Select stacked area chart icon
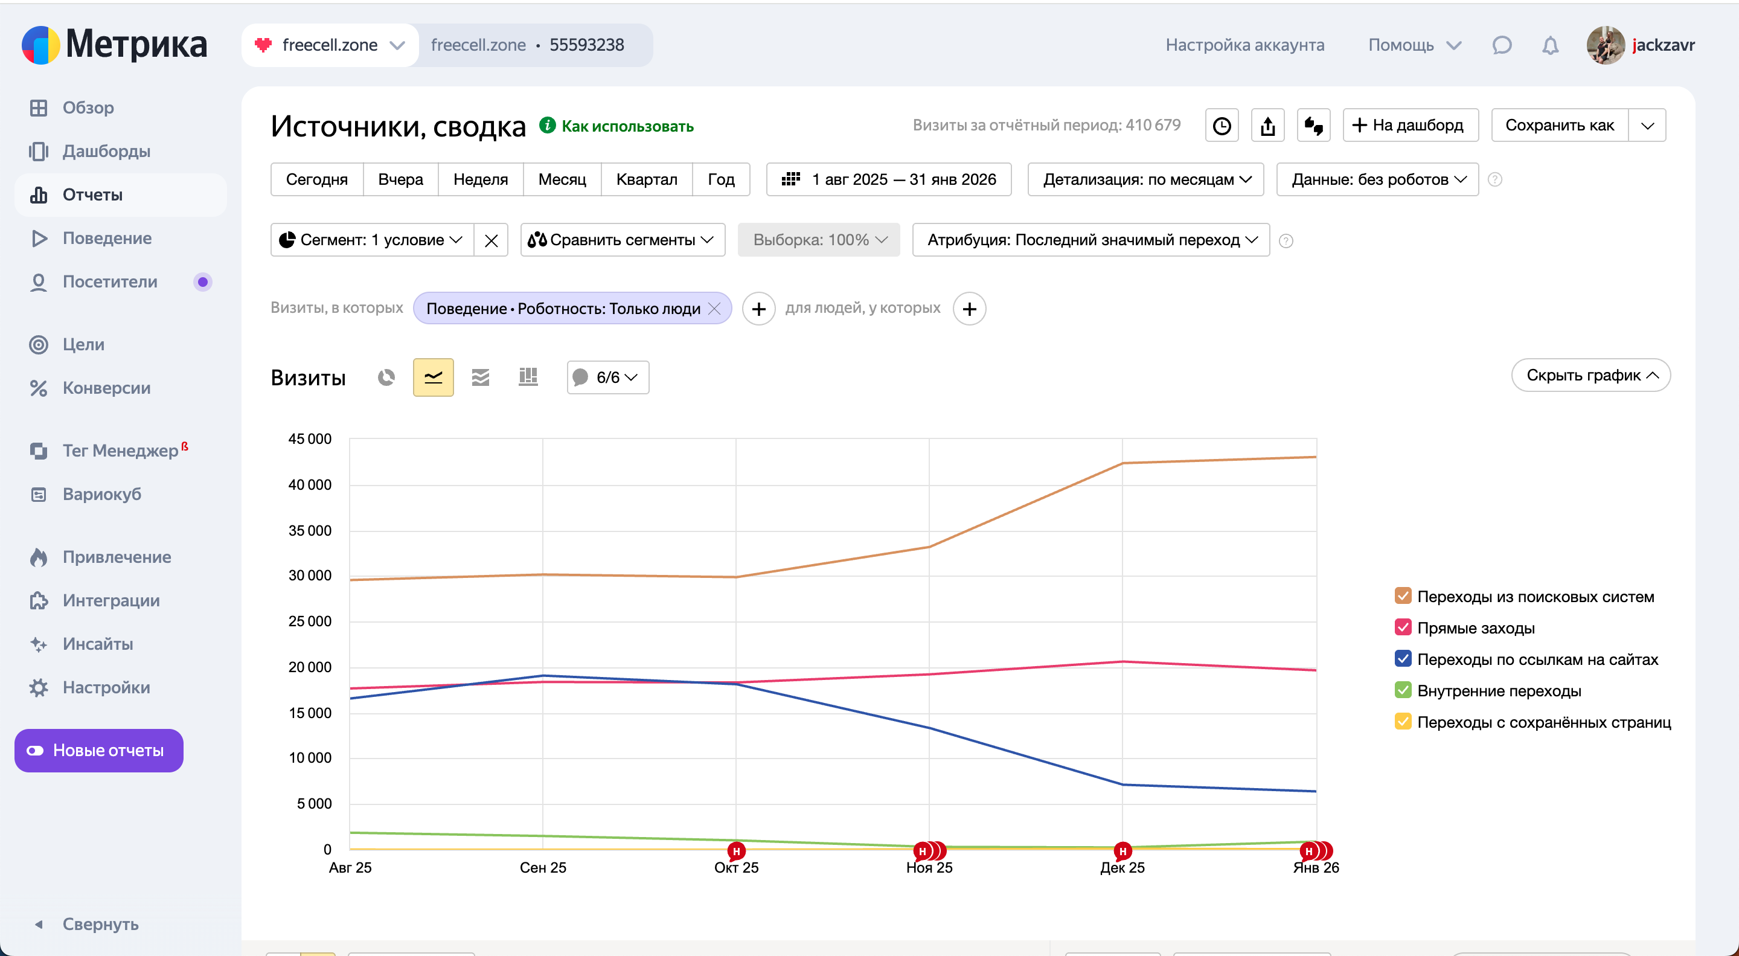1739x956 pixels. [480, 377]
